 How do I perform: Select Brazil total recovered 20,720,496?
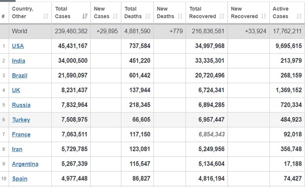tap(210, 75)
